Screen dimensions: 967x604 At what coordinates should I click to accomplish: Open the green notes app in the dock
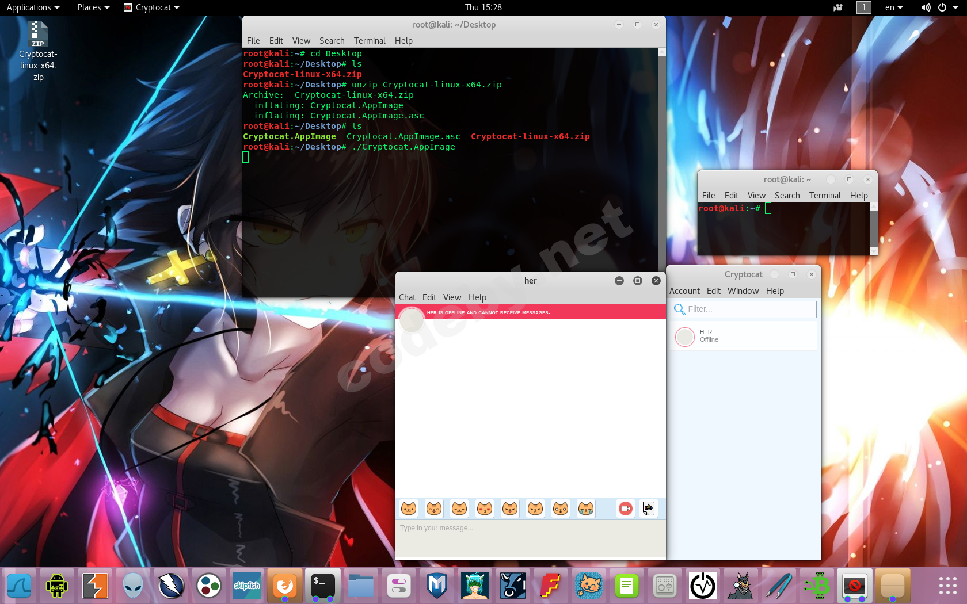(627, 586)
